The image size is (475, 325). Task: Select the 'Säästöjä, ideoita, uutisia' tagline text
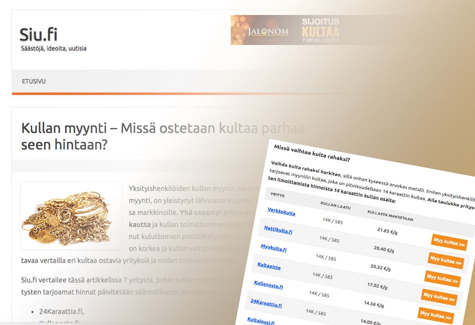click(54, 48)
